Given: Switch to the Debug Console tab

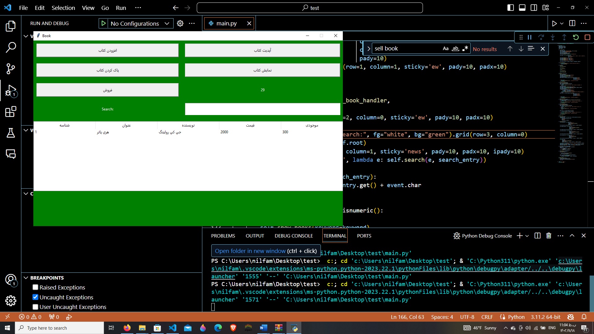Looking at the screenshot, I should click(294, 236).
